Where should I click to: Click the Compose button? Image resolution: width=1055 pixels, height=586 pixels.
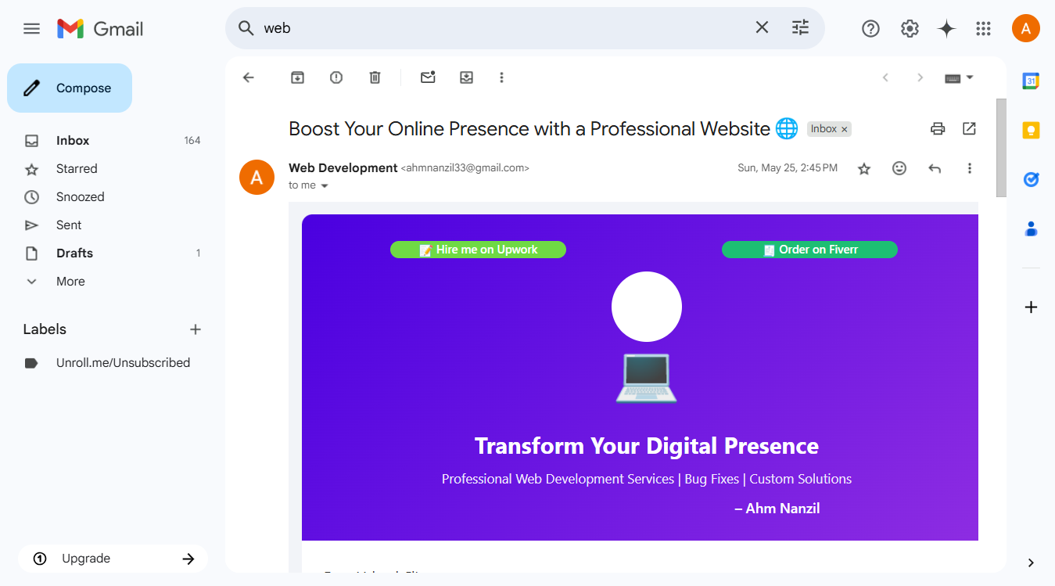point(70,88)
